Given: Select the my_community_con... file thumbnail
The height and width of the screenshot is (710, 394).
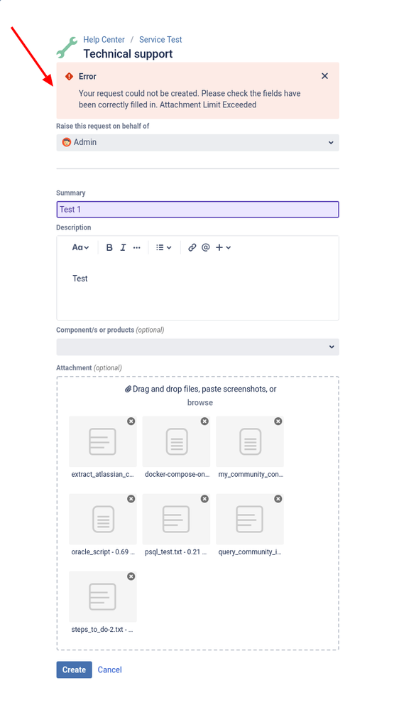Looking at the screenshot, I should [250, 441].
